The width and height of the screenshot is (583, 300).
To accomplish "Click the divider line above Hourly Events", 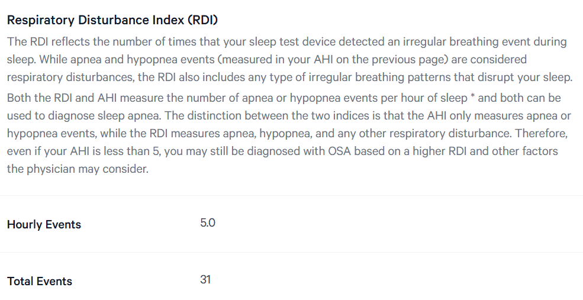I will (x=291, y=195).
